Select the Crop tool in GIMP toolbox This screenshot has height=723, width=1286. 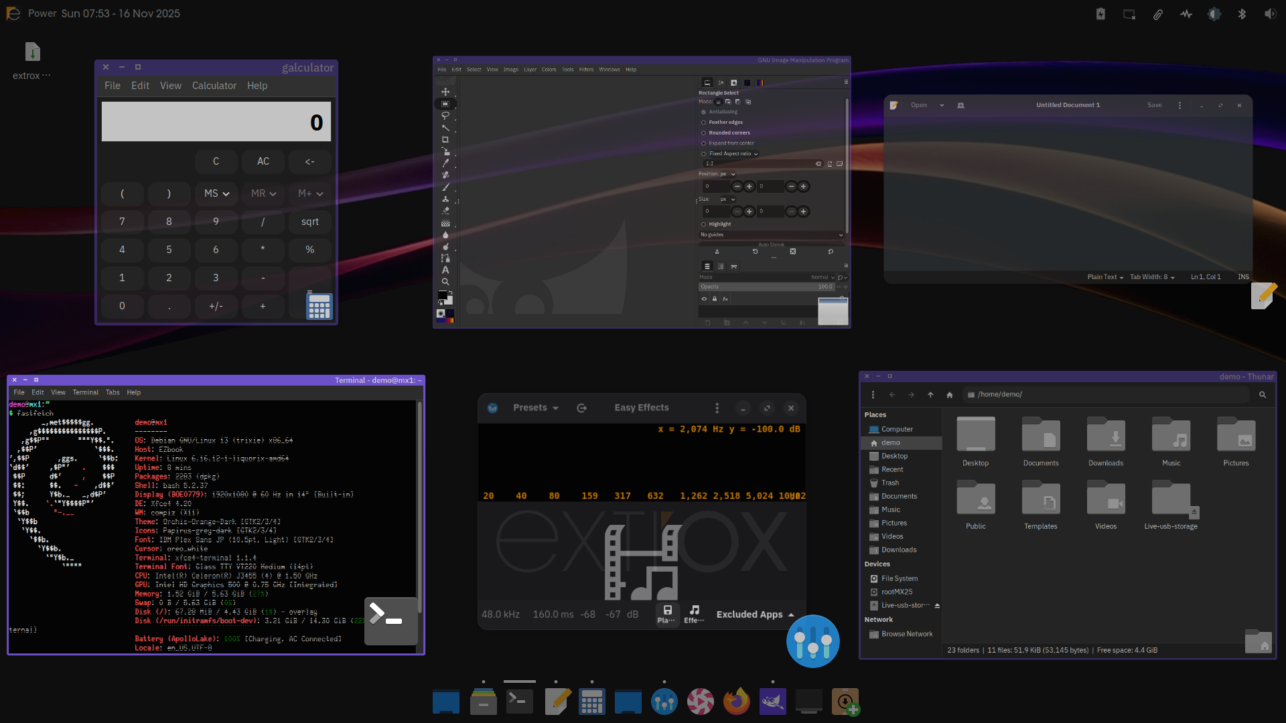click(x=445, y=139)
